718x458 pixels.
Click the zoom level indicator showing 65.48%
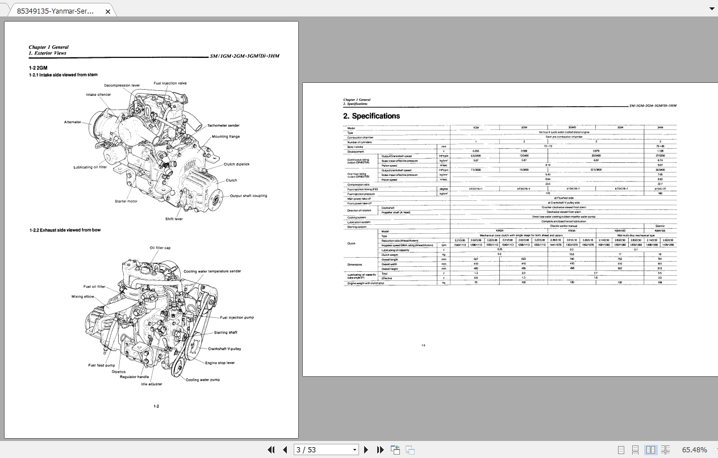click(695, 449)
